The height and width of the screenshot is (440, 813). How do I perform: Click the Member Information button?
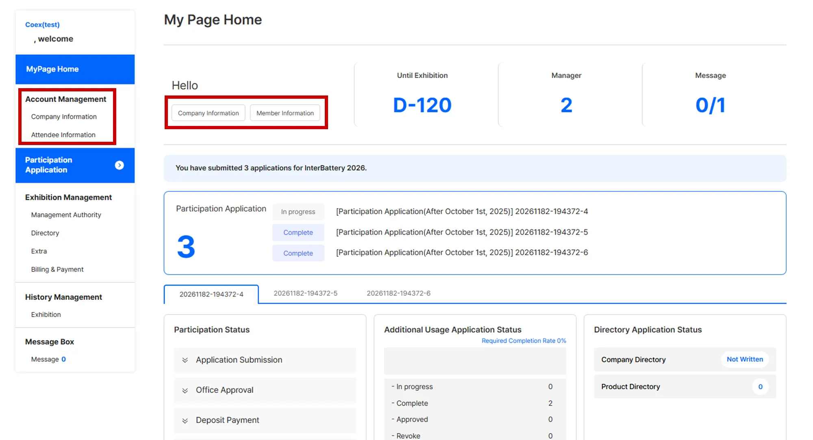(285, 113)
